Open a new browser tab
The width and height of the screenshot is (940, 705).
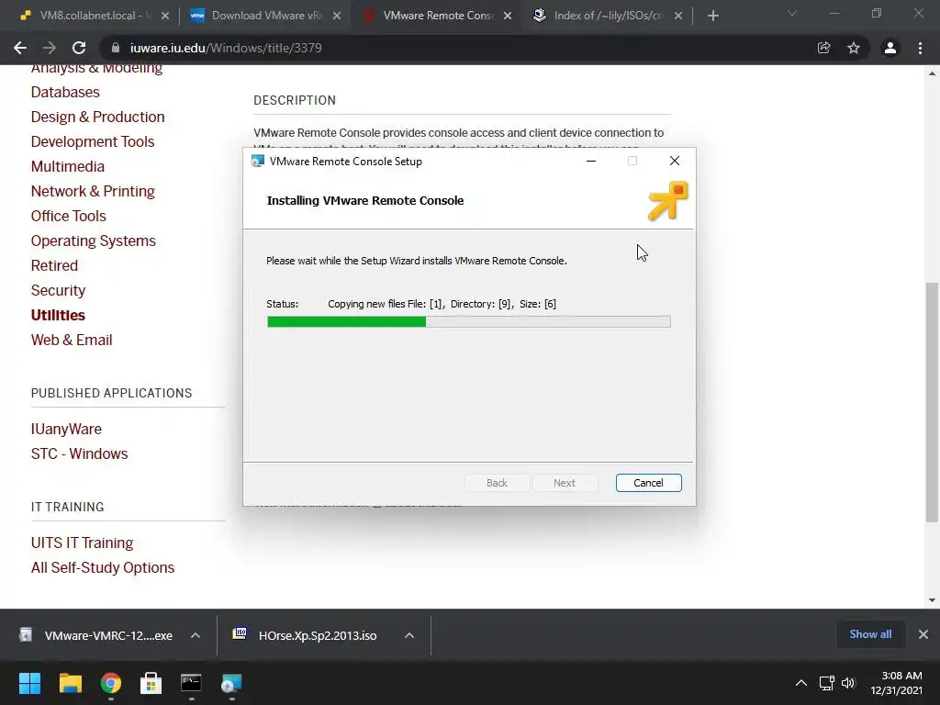[x=712, y=16]
